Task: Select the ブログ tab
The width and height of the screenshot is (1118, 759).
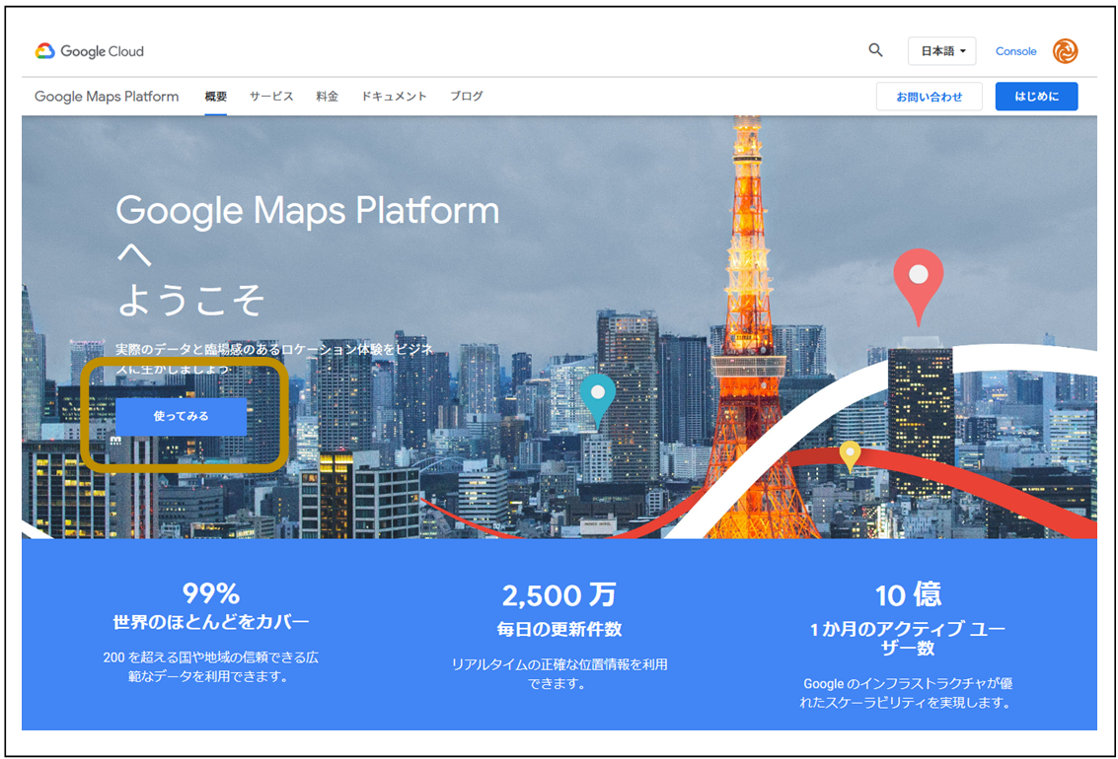Action: [466, 96]
